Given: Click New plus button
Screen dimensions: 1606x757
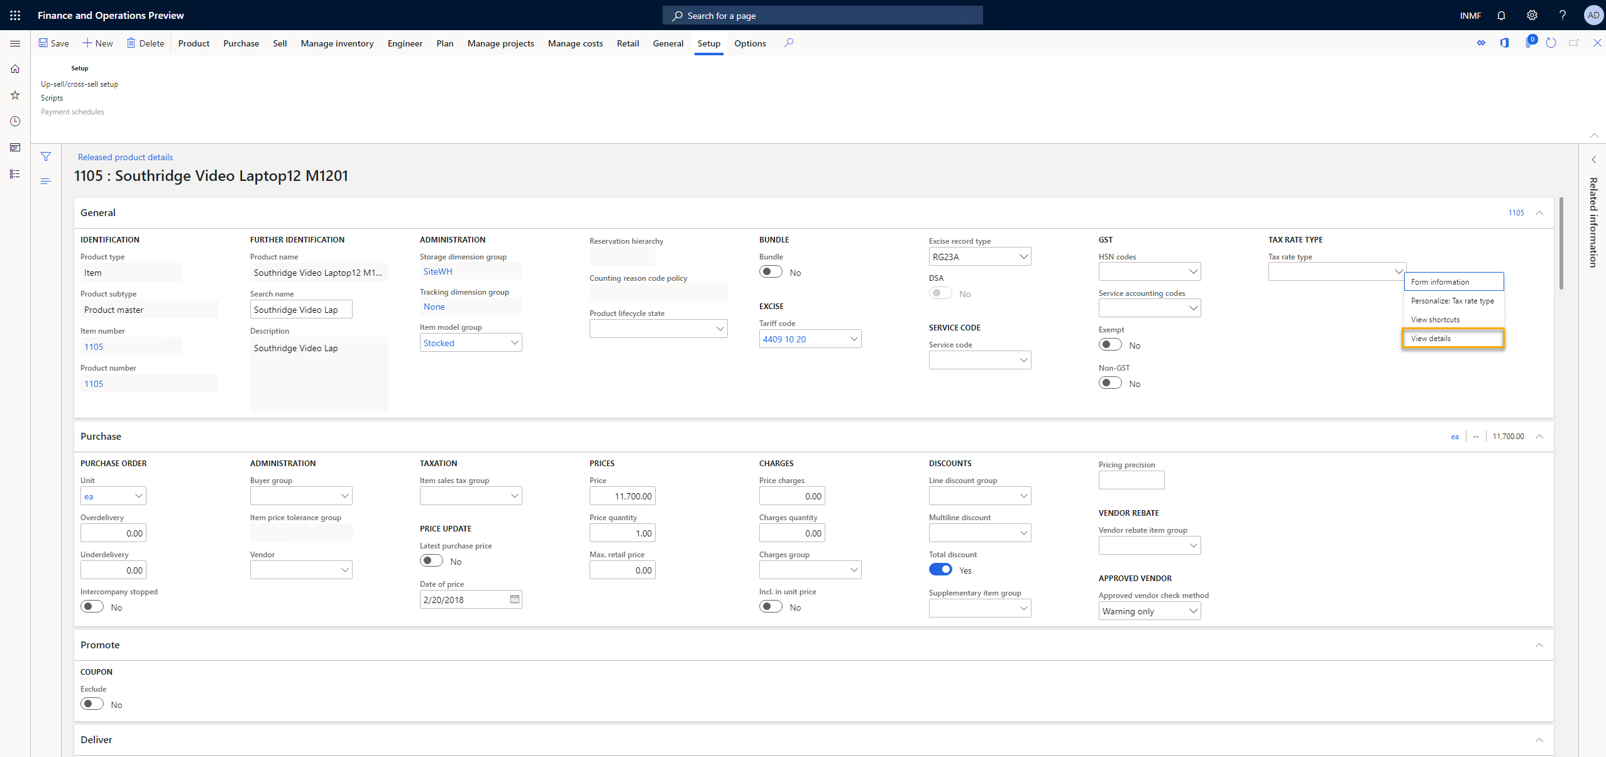Looking at the screenshot, I should pos(97,43).
